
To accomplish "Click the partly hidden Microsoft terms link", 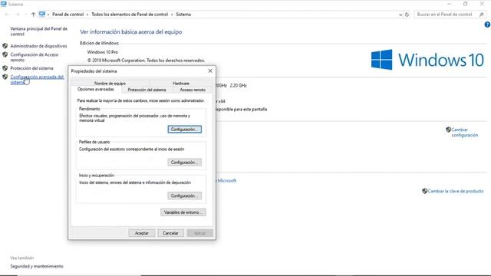I will [226, 181].
